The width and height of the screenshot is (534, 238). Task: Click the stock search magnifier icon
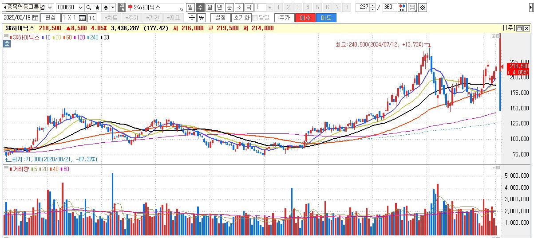point(89,8)
